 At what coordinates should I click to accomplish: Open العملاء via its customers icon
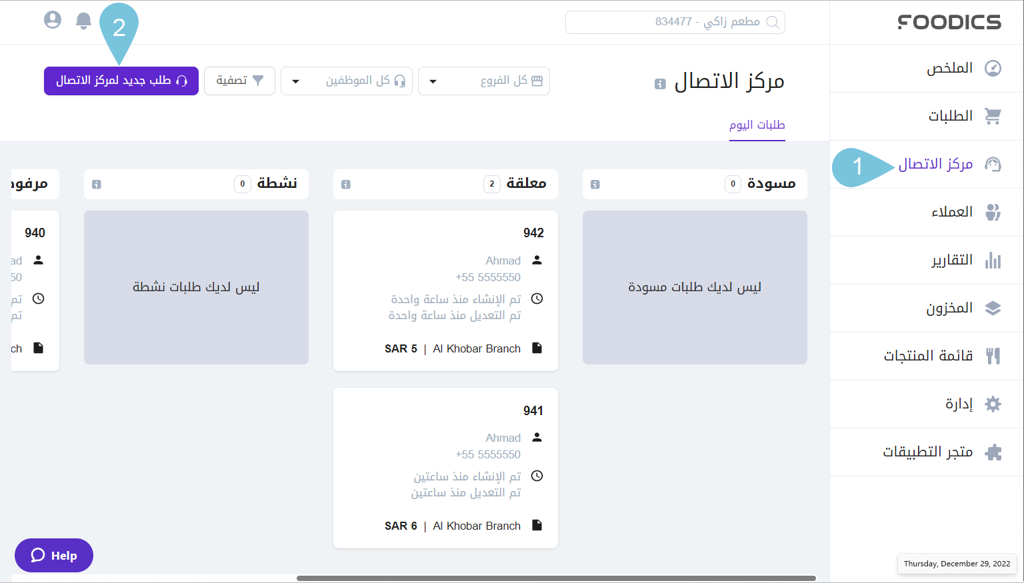pos(993,212)
